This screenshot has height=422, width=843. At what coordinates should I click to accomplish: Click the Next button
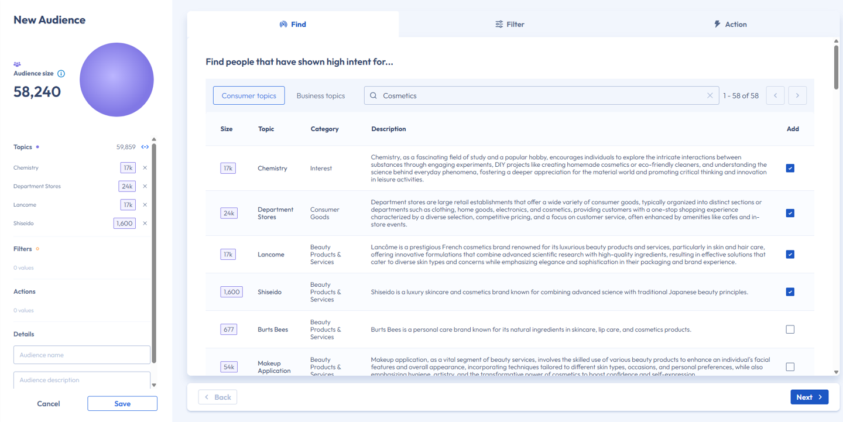click(x=809, y=397)
